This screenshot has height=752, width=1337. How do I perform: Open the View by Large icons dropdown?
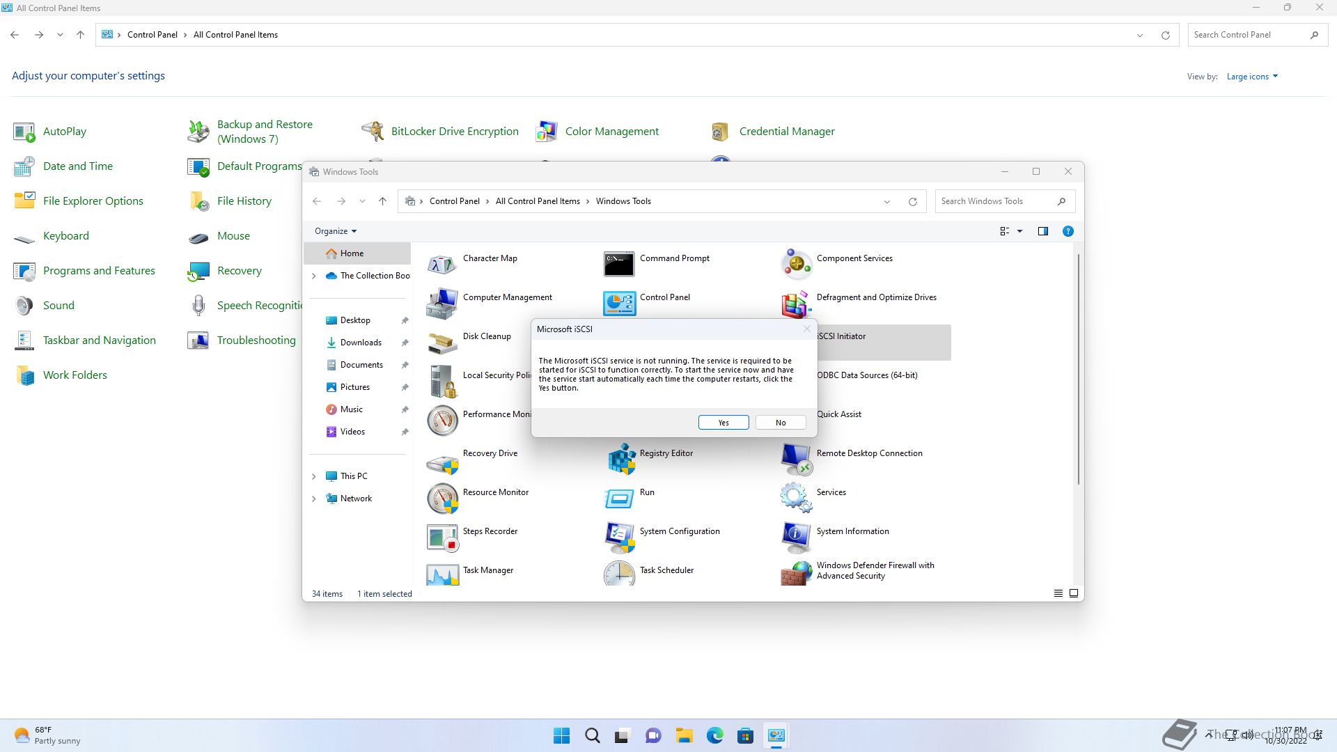click(1252, 77)
